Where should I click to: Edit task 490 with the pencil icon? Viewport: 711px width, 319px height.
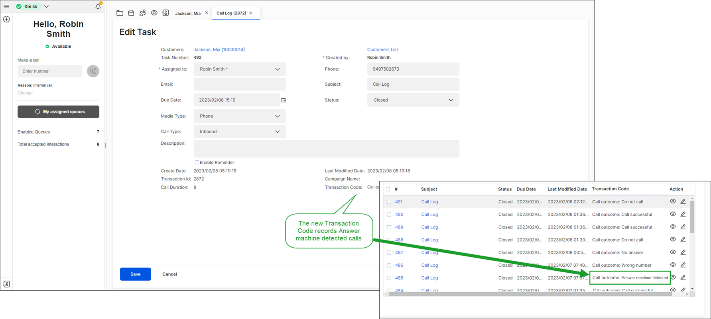(x=683, y=215)
